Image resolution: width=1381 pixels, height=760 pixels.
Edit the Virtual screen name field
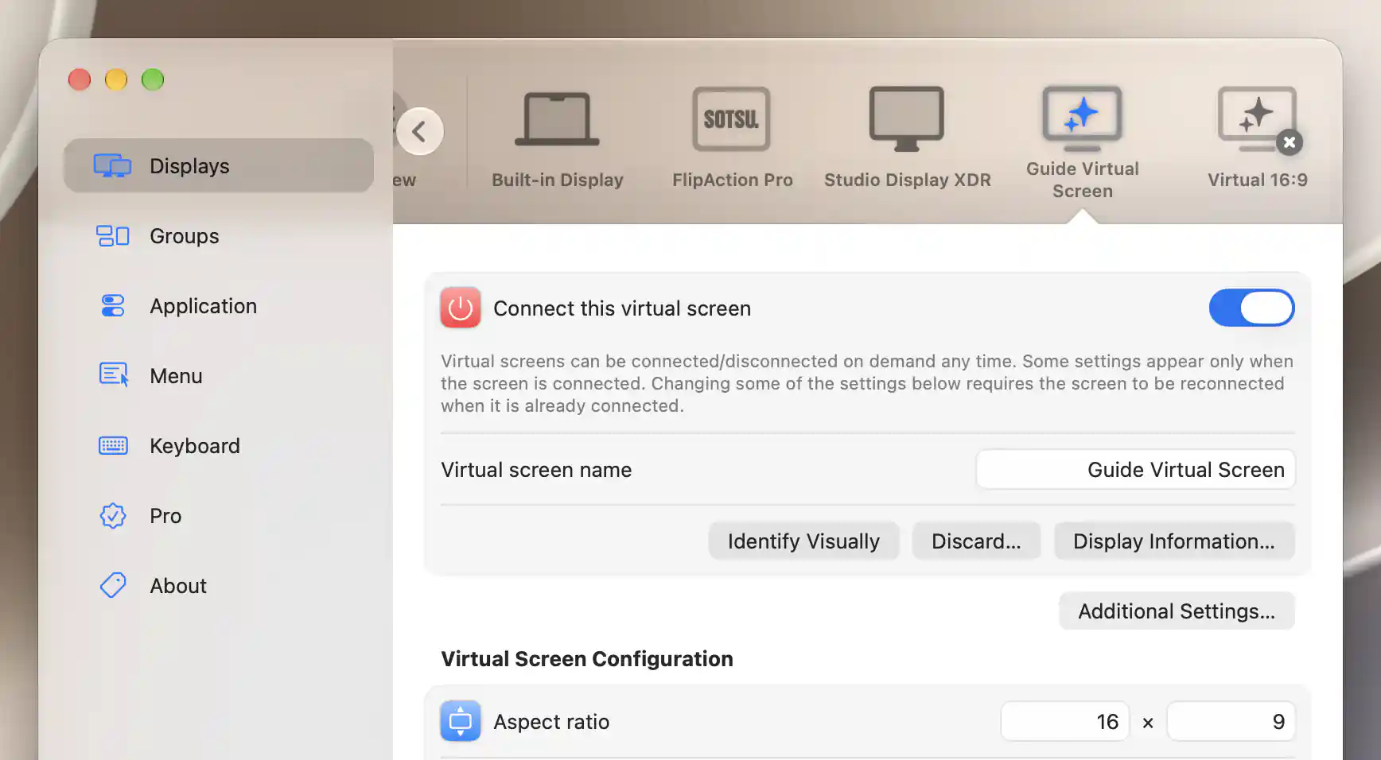pyautogui.click(x=1135, y=470)
